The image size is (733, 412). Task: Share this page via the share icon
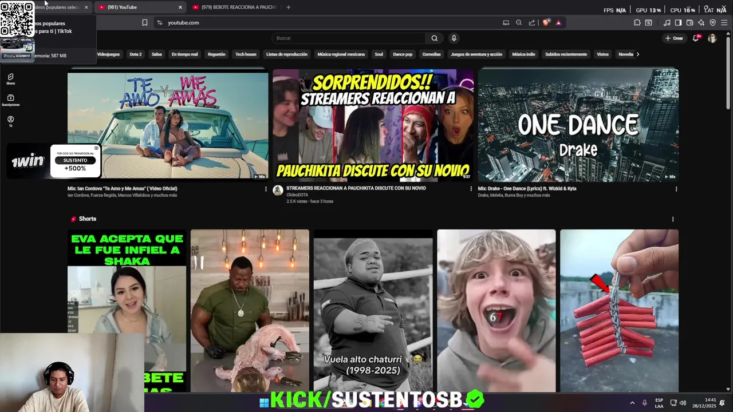532,23
